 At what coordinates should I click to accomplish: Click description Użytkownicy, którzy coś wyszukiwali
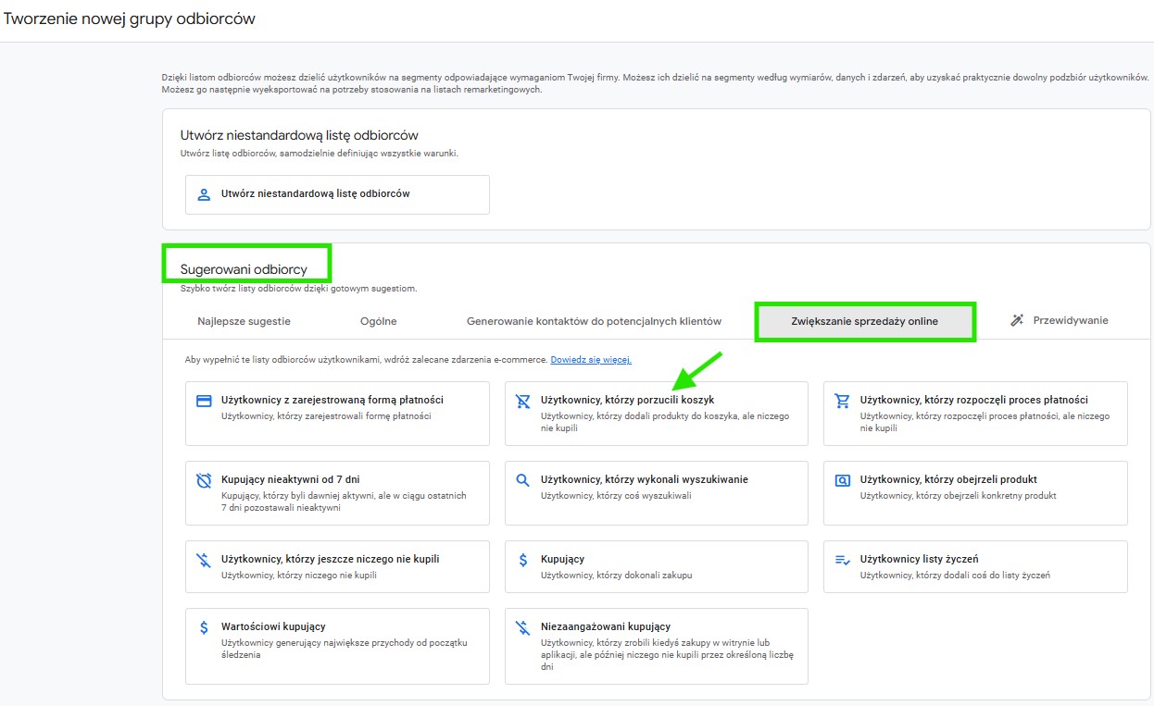616,496
